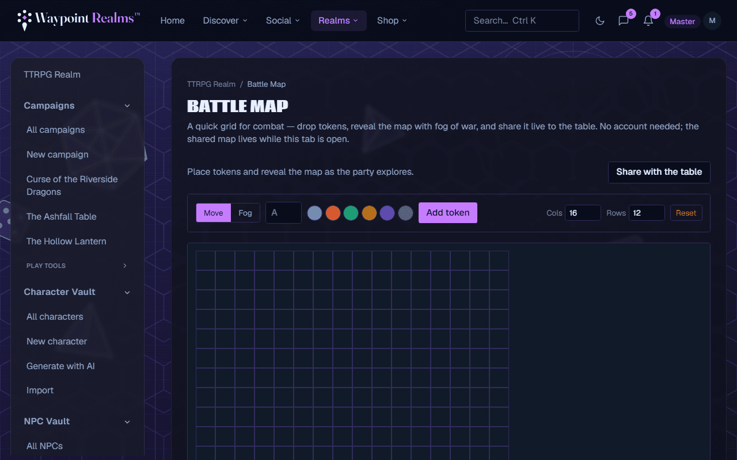Select the amber token color
Viewport: 737px width, 460px height.
coord(369,213)
